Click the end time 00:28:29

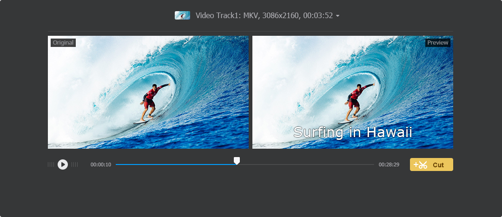tap(389, 164)
